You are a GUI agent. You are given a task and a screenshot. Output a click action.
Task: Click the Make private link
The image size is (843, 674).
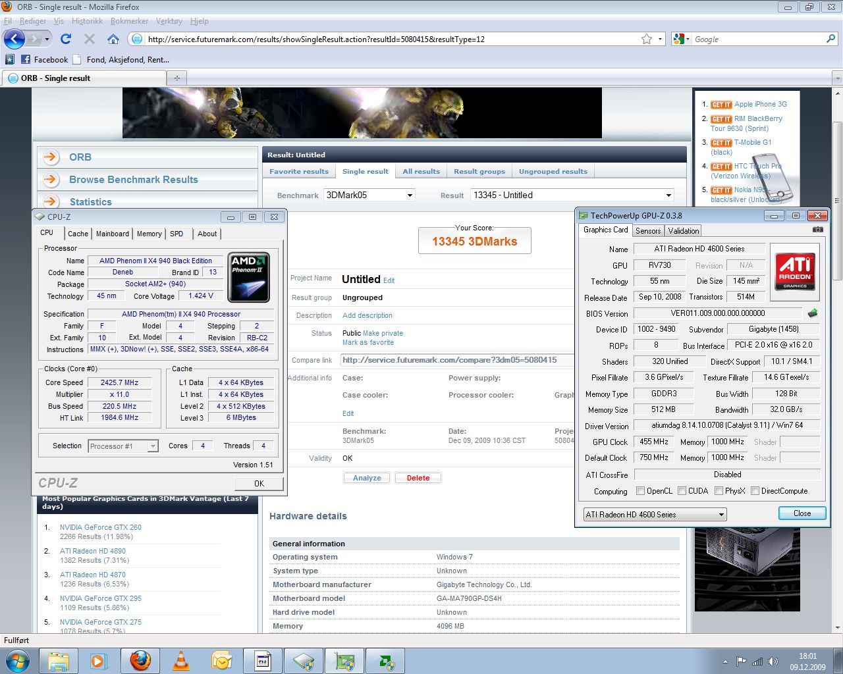(383, 333)
